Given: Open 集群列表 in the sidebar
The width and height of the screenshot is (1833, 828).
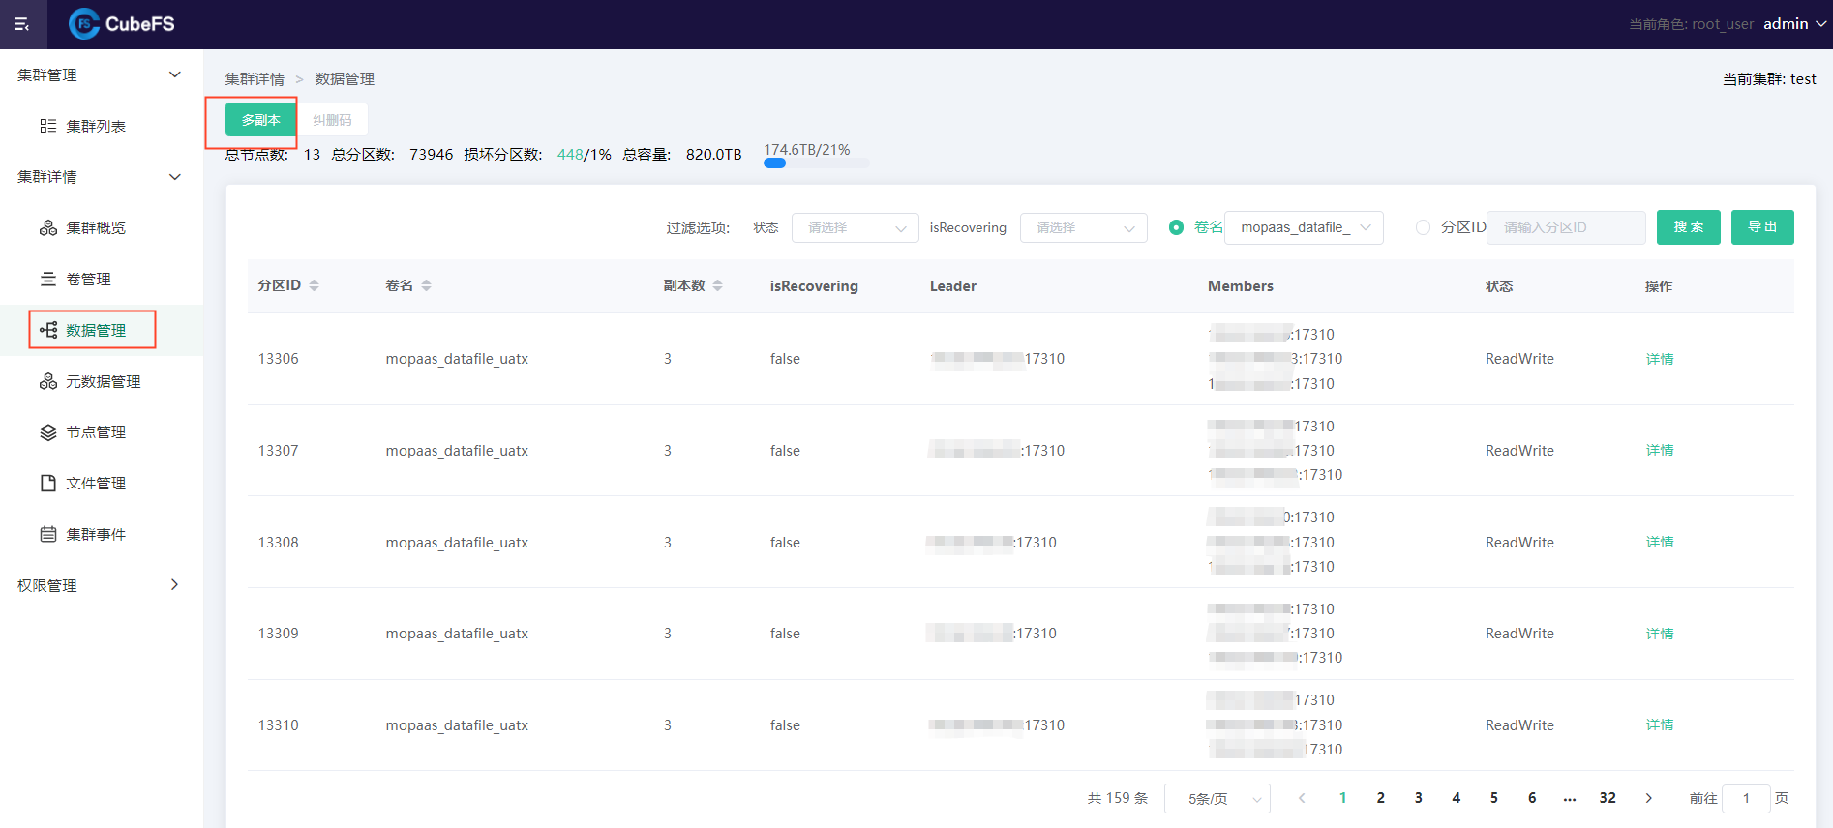Looking at the screenshot, I should coord(96,126).
